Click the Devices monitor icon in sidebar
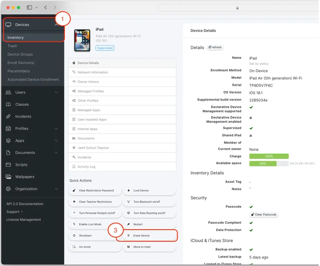The image size is (320, 266). tap(8, 25)
